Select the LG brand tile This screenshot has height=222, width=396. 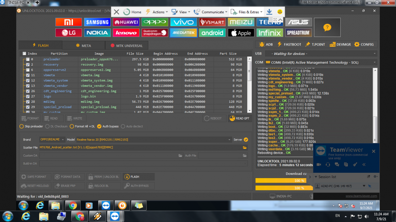(x=68, y=33)
